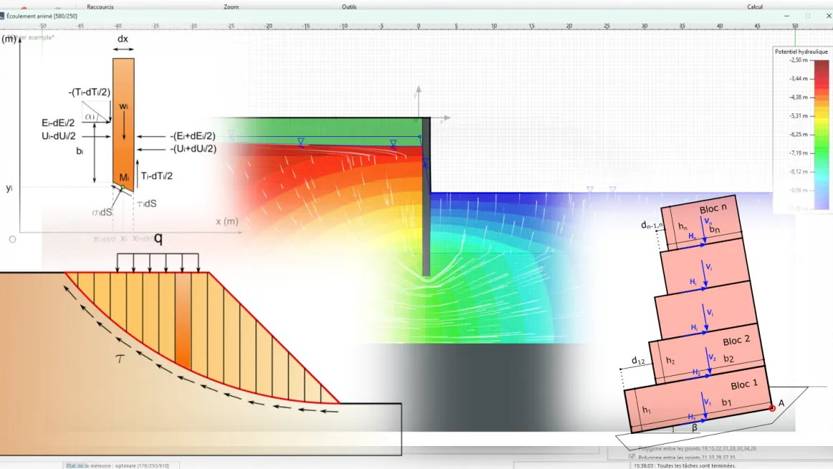Click the green marker on the horizontal ruler

795,33
